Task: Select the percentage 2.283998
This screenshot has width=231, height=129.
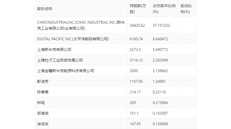Action: tap(160, 60)
